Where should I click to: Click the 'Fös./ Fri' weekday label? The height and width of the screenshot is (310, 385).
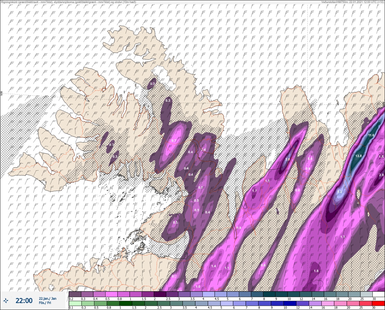pyautogui.click(x=45, y=303)
